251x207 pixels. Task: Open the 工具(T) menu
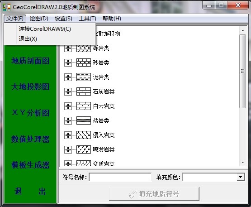(x=87, y=19)
